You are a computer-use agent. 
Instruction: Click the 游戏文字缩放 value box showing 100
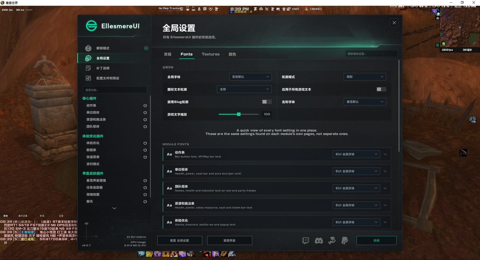click(267, 114)
